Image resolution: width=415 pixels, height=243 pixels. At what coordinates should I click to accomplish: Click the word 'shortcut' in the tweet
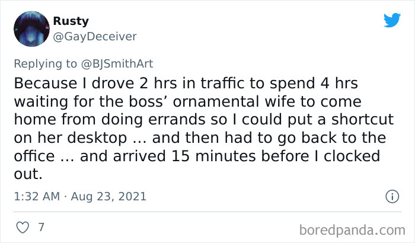pos(363,119)
